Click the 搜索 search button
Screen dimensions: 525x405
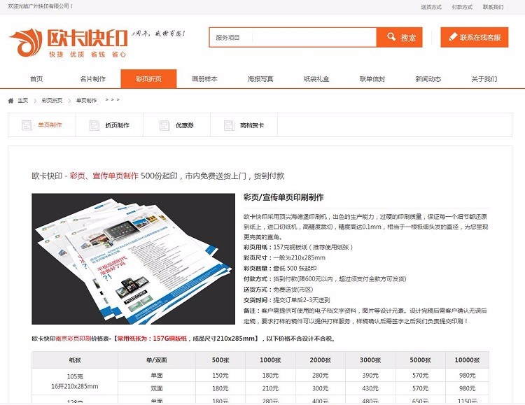tap(400, 37)
